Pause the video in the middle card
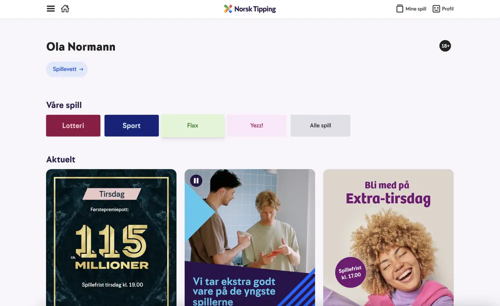 tap(196, 180)
